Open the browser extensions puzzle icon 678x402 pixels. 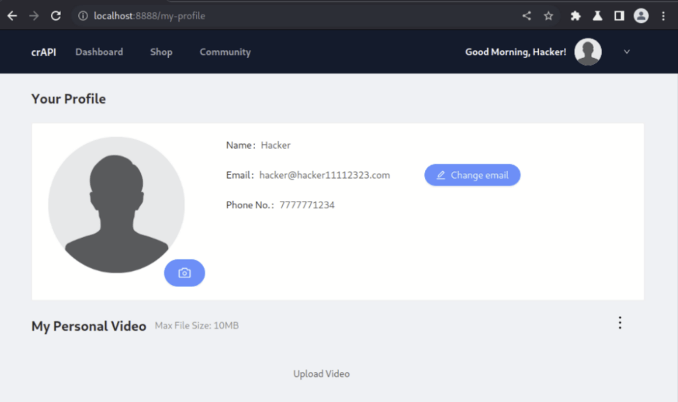click(x=575, y=16)
